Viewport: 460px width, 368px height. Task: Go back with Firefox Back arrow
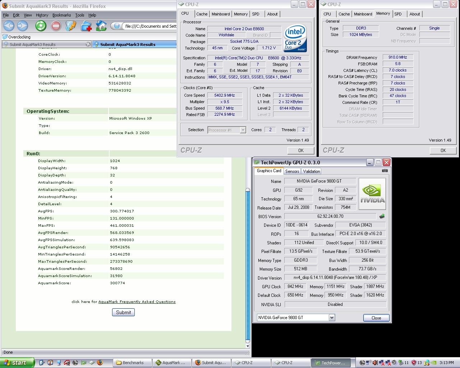tap(9, 26)
